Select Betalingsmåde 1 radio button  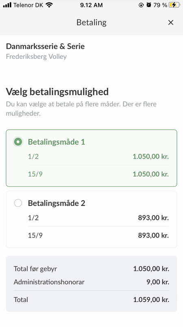pyautogui.click(x=18, y=142)
